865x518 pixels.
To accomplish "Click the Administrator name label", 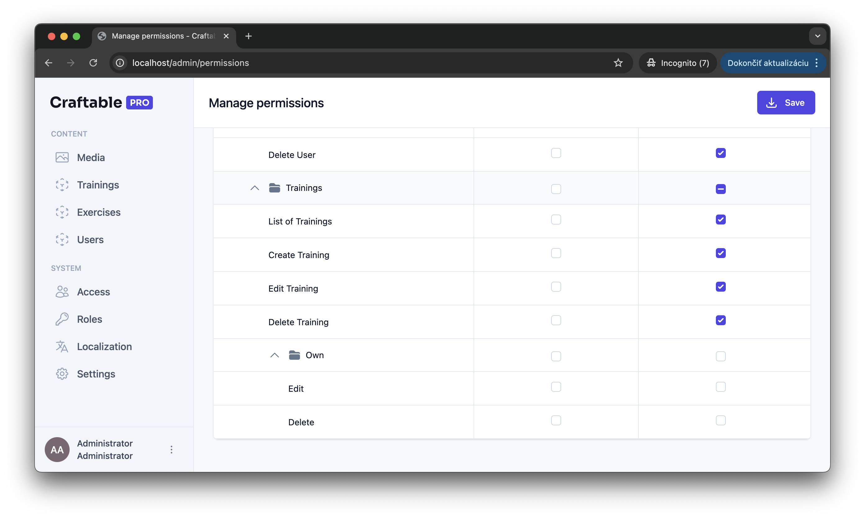I will 105,450.
